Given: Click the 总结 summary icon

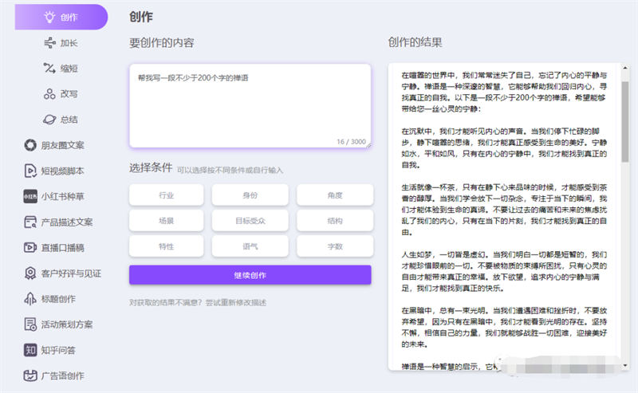Looking at the screenshot, I should tap(49, 120).
